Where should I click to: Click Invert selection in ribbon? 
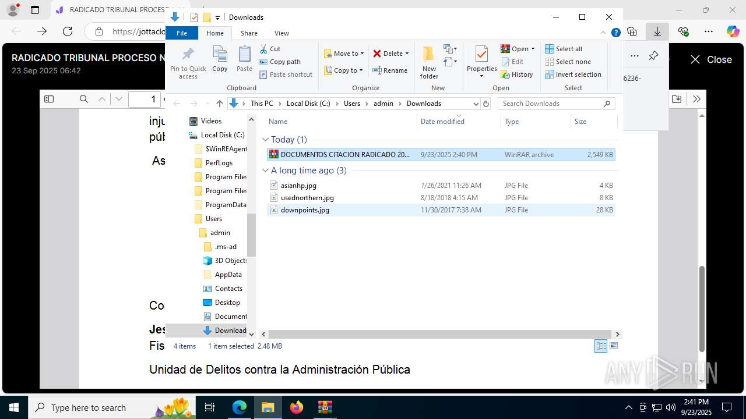point(573,74)
